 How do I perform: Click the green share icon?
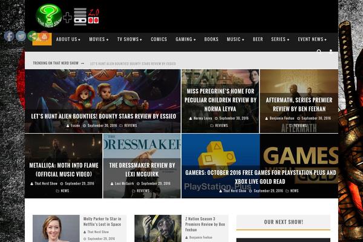pos(33,36)
